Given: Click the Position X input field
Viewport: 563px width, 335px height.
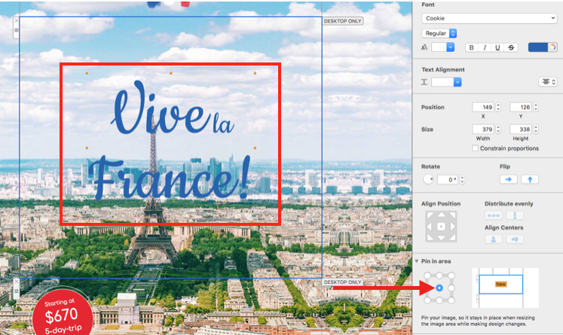Looking at the screenshot, I should [483, 107].
